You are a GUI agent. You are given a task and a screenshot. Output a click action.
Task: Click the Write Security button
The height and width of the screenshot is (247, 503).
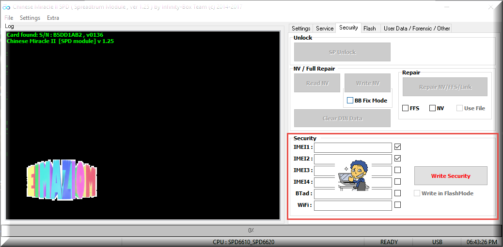[451, 175]
